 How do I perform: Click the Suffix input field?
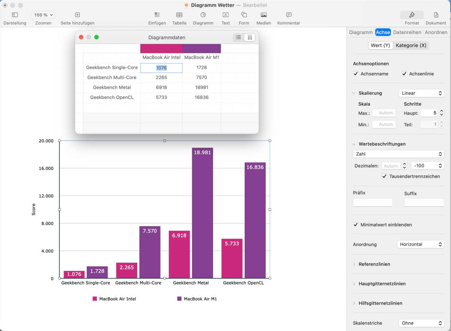424,203
